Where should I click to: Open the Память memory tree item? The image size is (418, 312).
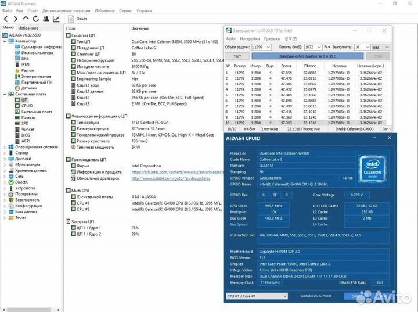click(28, 117)
